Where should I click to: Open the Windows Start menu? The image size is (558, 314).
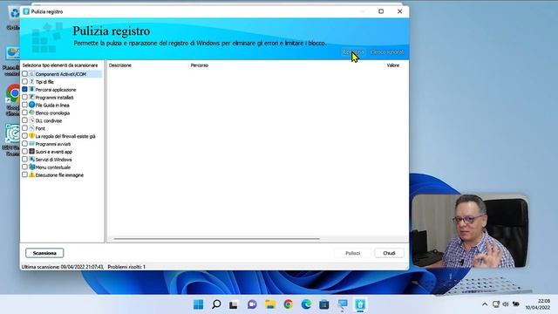[198, 304]
